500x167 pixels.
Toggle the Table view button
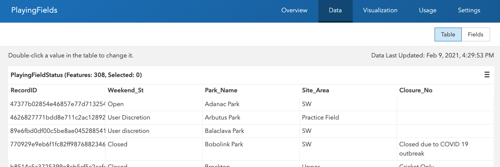tap(448, 34)
